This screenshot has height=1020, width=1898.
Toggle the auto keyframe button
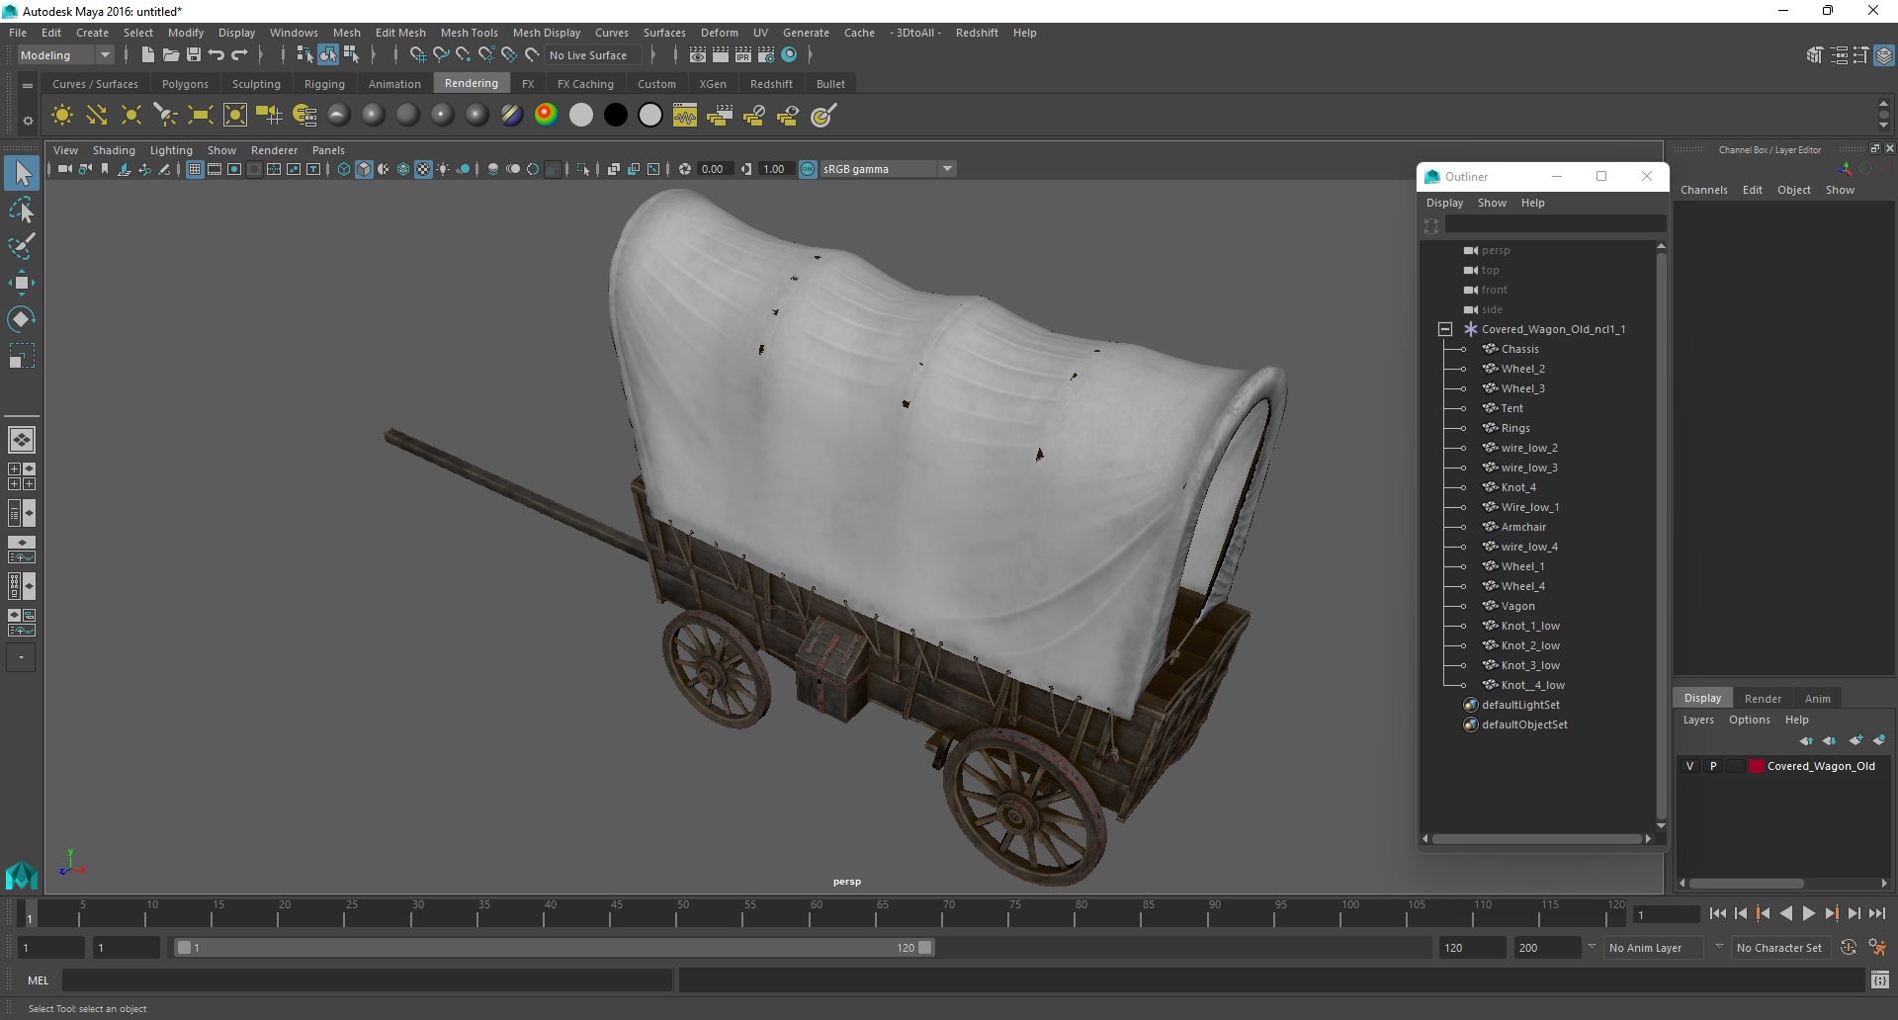coord(1848,948)
